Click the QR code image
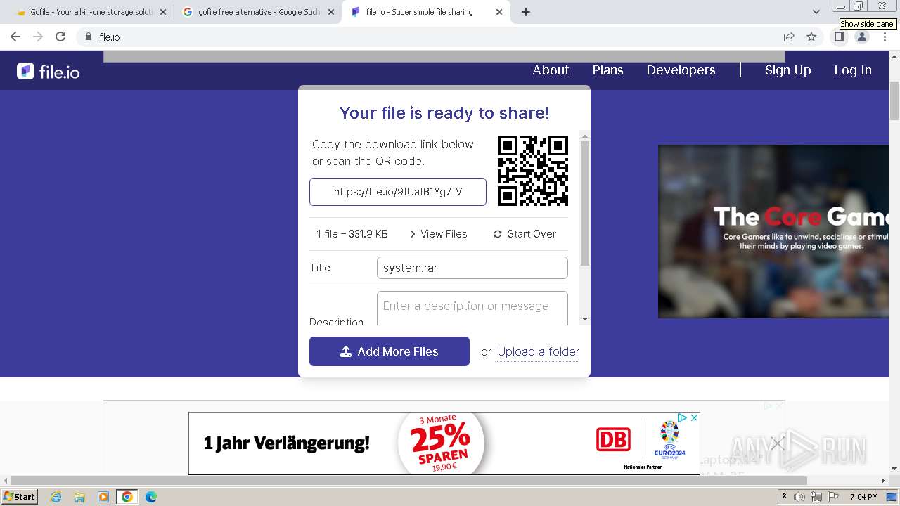This screenshot has width=900, height=506. pos(533,171)
